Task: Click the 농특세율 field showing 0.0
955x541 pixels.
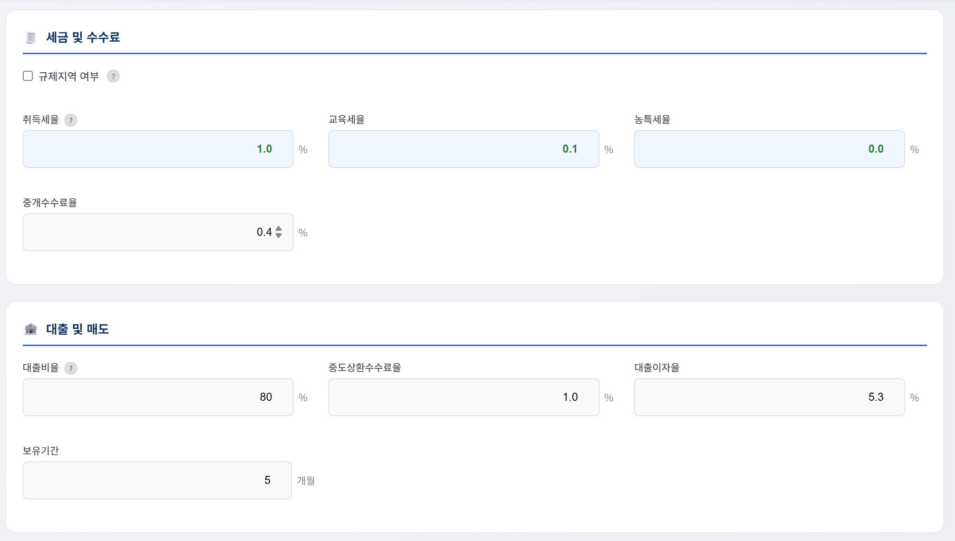Action: pyautogui.click(x=769, y=149)
